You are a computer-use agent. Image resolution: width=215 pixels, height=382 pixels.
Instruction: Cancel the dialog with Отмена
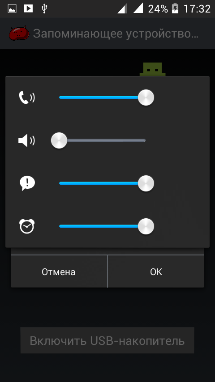point(59,272)
